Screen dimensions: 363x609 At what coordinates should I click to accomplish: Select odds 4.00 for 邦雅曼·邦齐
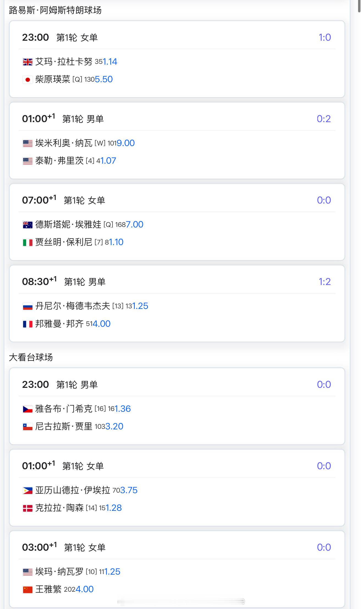(x=101, y=324)
